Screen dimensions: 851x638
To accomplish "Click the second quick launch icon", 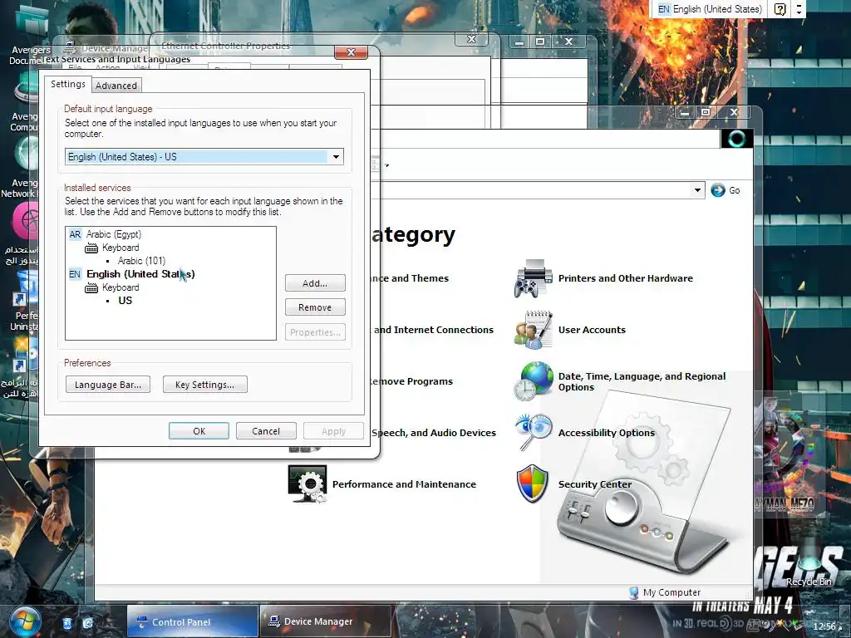I will coord(87,623).
